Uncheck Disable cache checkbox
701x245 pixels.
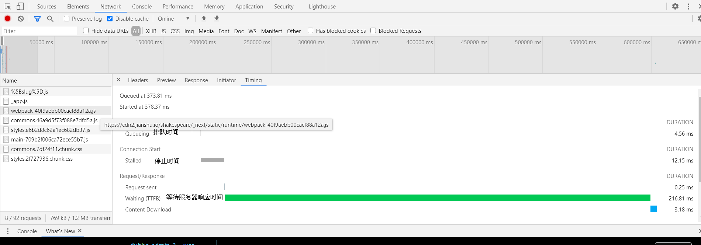tap(110, 18)
